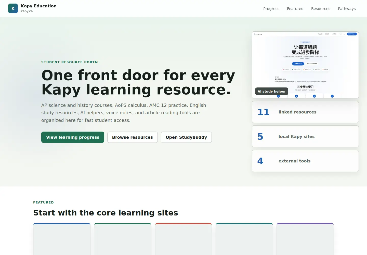The image size is (367, 255).
Task: Go to Resources in top navigation
Action: pyautogui.click(x=321, y=9)
